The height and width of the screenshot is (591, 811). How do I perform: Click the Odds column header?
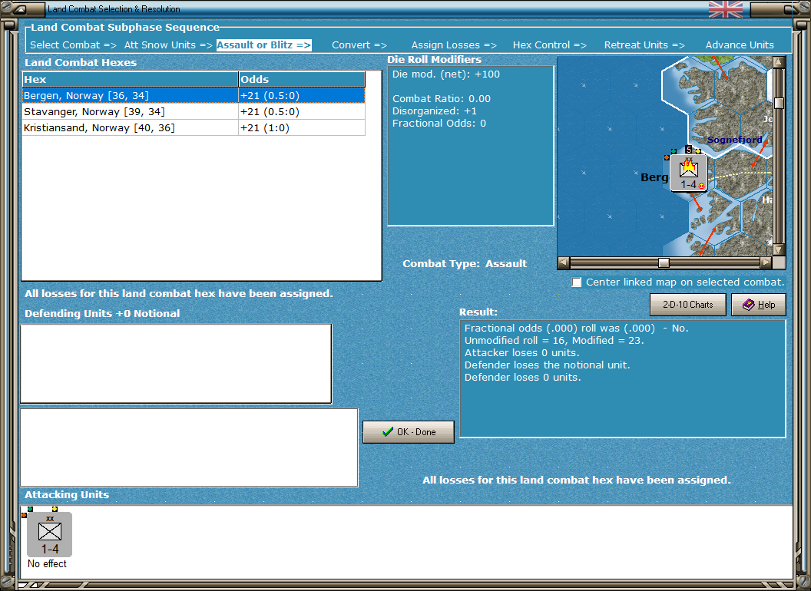[302, 79]
